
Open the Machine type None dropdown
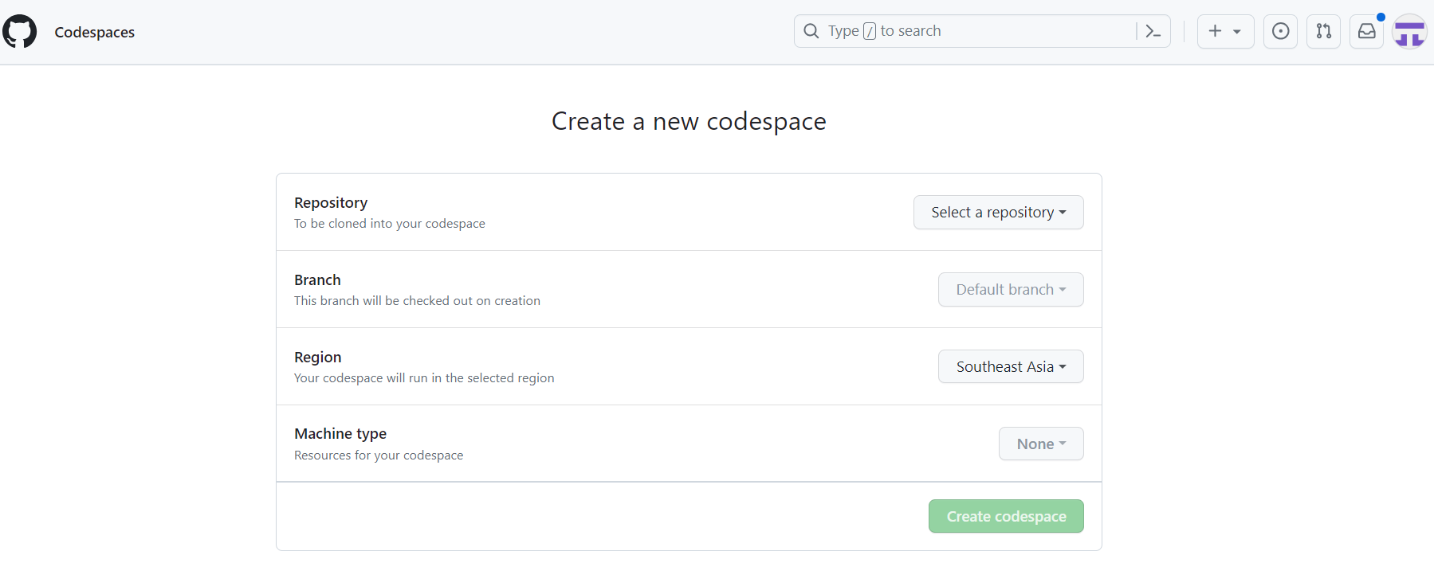[x=1040, y=444]
